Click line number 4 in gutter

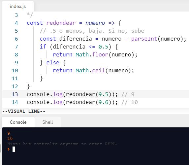point(16,23)
